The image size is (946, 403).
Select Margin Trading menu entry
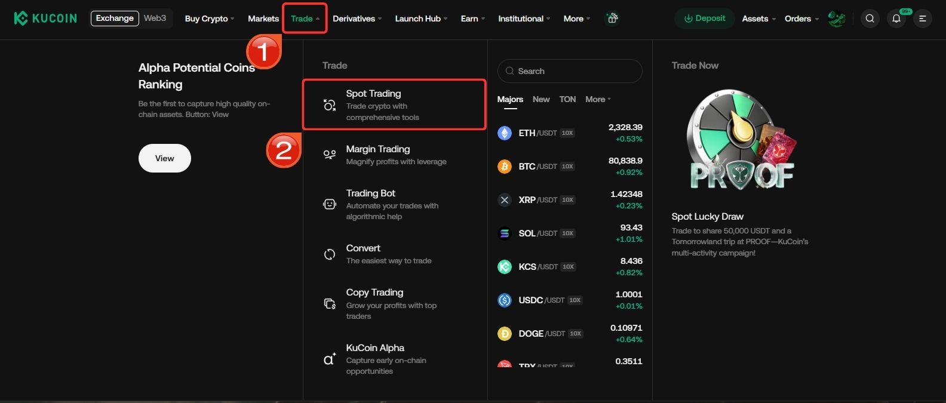tap(394, 155)
